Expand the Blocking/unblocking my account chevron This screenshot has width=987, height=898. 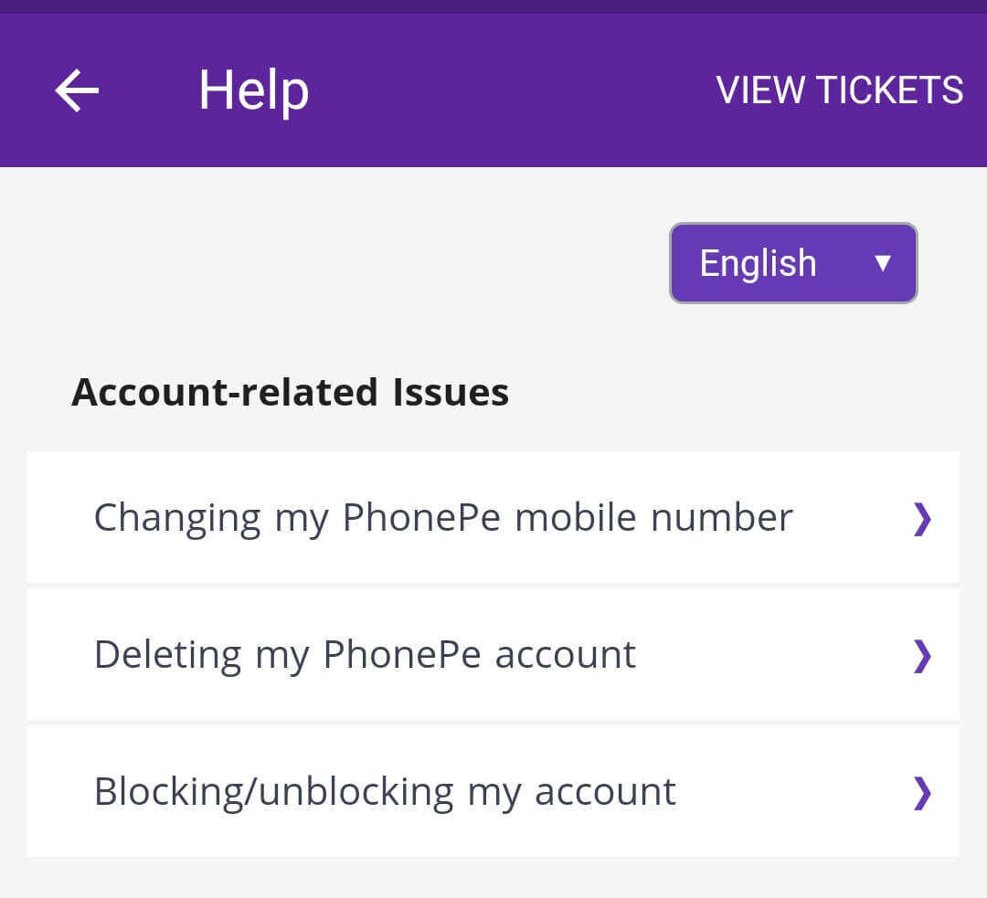[x=922, y=792]
